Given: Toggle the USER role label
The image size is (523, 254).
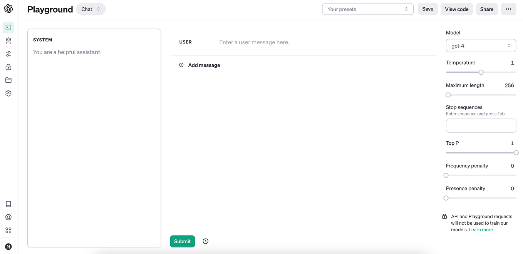Looking at the screenshot, I should [186, 42].
